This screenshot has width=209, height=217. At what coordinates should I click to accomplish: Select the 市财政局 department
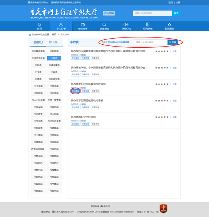coord(54,51)
